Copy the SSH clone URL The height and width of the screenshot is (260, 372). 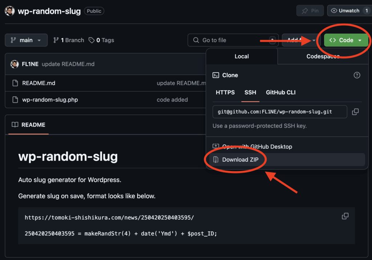pos(355,112)
